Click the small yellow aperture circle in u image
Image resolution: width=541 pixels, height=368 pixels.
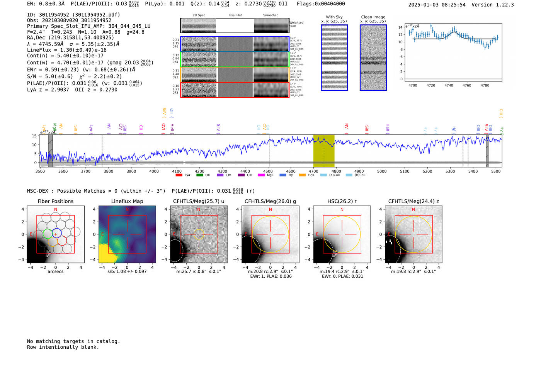click(199, 234)
